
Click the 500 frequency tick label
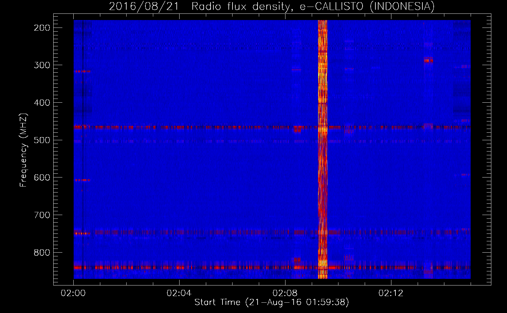coord(42,140)
